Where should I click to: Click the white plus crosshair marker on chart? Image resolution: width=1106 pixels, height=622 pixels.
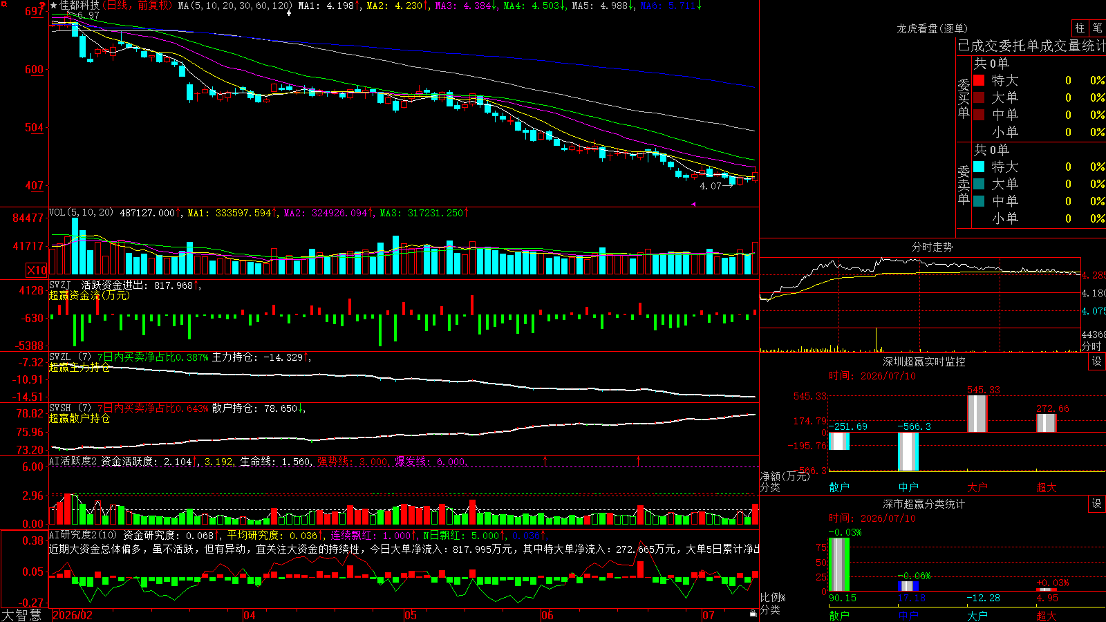pos(289,13)
